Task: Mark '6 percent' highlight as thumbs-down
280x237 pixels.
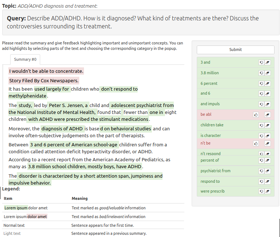Action: 261,84
